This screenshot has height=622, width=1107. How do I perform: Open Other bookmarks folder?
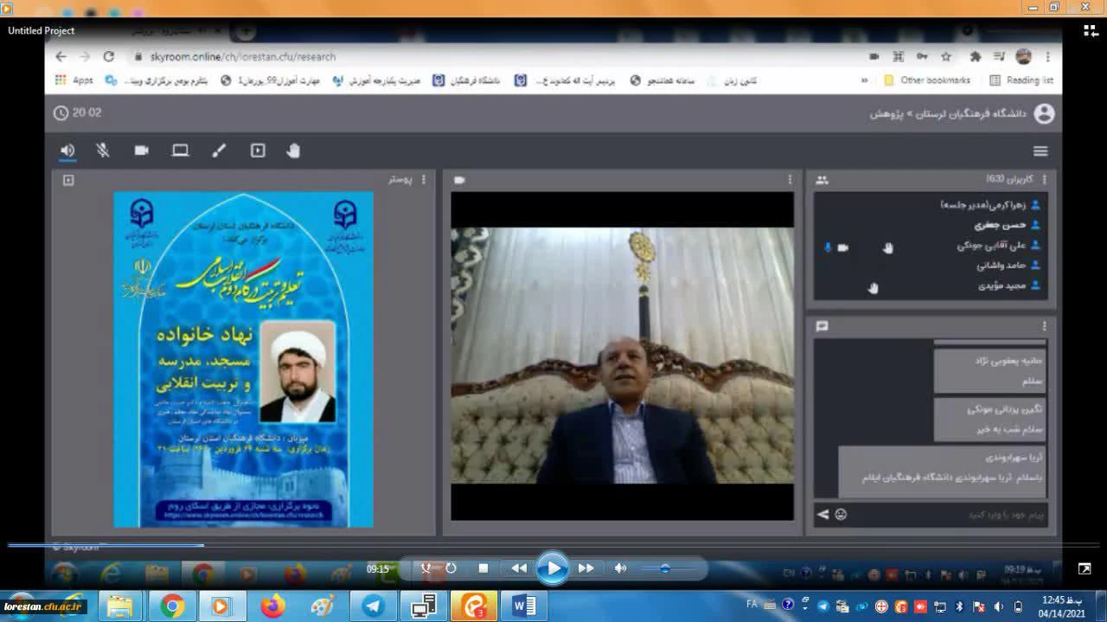click(927, 80)
